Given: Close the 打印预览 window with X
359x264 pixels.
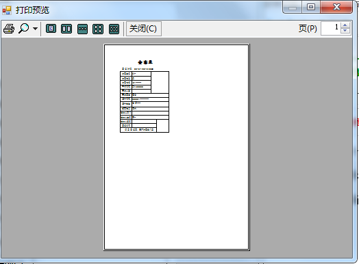Looking at the screenshot, I should (x=336, y=8).
